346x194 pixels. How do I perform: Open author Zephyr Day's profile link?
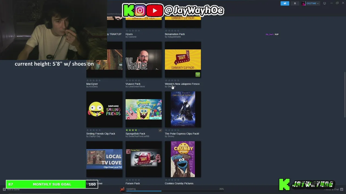point(95,136)
